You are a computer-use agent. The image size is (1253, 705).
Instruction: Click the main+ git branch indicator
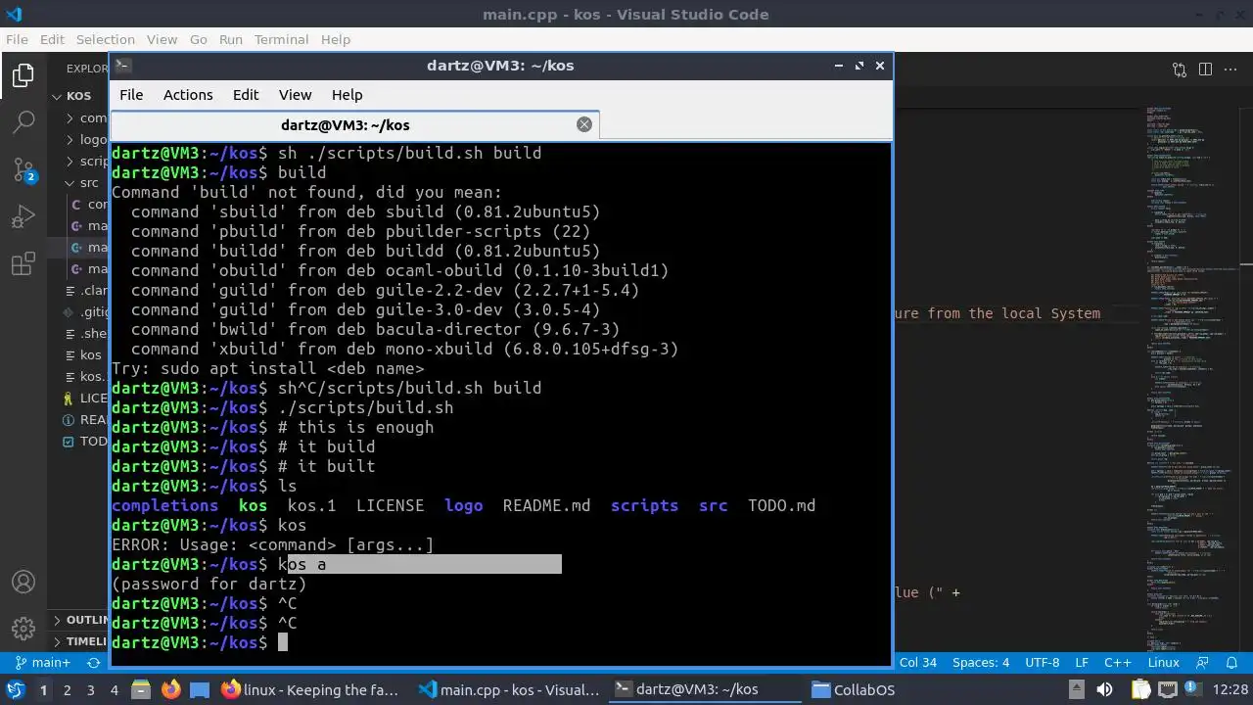tap(44, 662)
